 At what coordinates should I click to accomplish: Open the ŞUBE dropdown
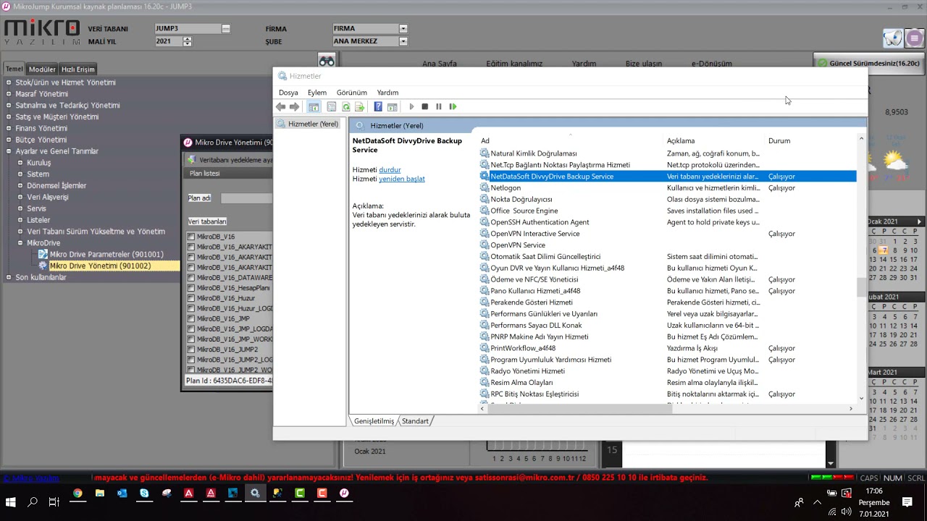coord(403,41)
